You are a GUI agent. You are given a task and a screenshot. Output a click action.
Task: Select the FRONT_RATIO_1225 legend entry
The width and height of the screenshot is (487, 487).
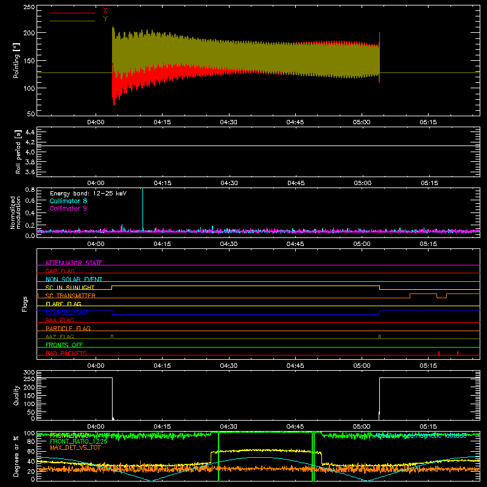(x=79, y=441)
